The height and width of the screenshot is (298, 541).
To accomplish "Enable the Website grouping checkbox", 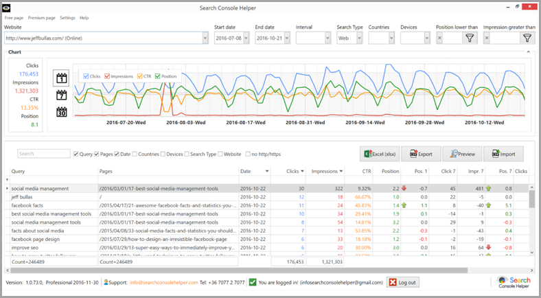I will point(220,154).
